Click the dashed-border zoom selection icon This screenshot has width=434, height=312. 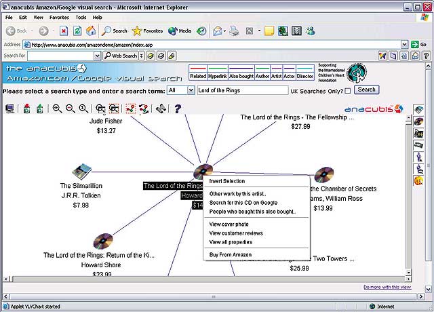(x=114, y=109)
